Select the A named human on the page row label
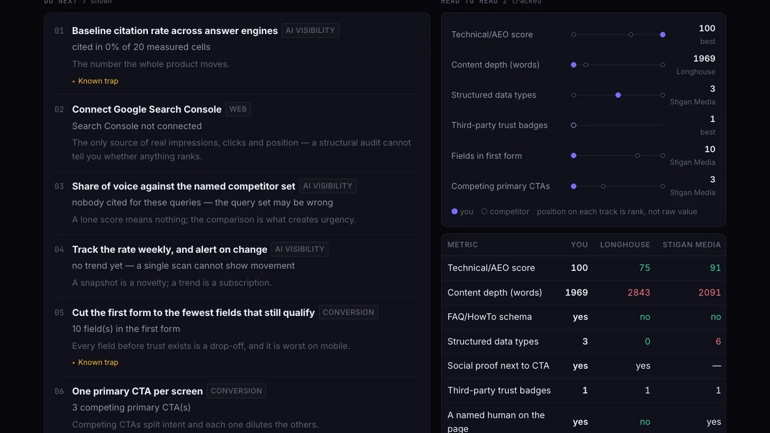 [496, 422]
